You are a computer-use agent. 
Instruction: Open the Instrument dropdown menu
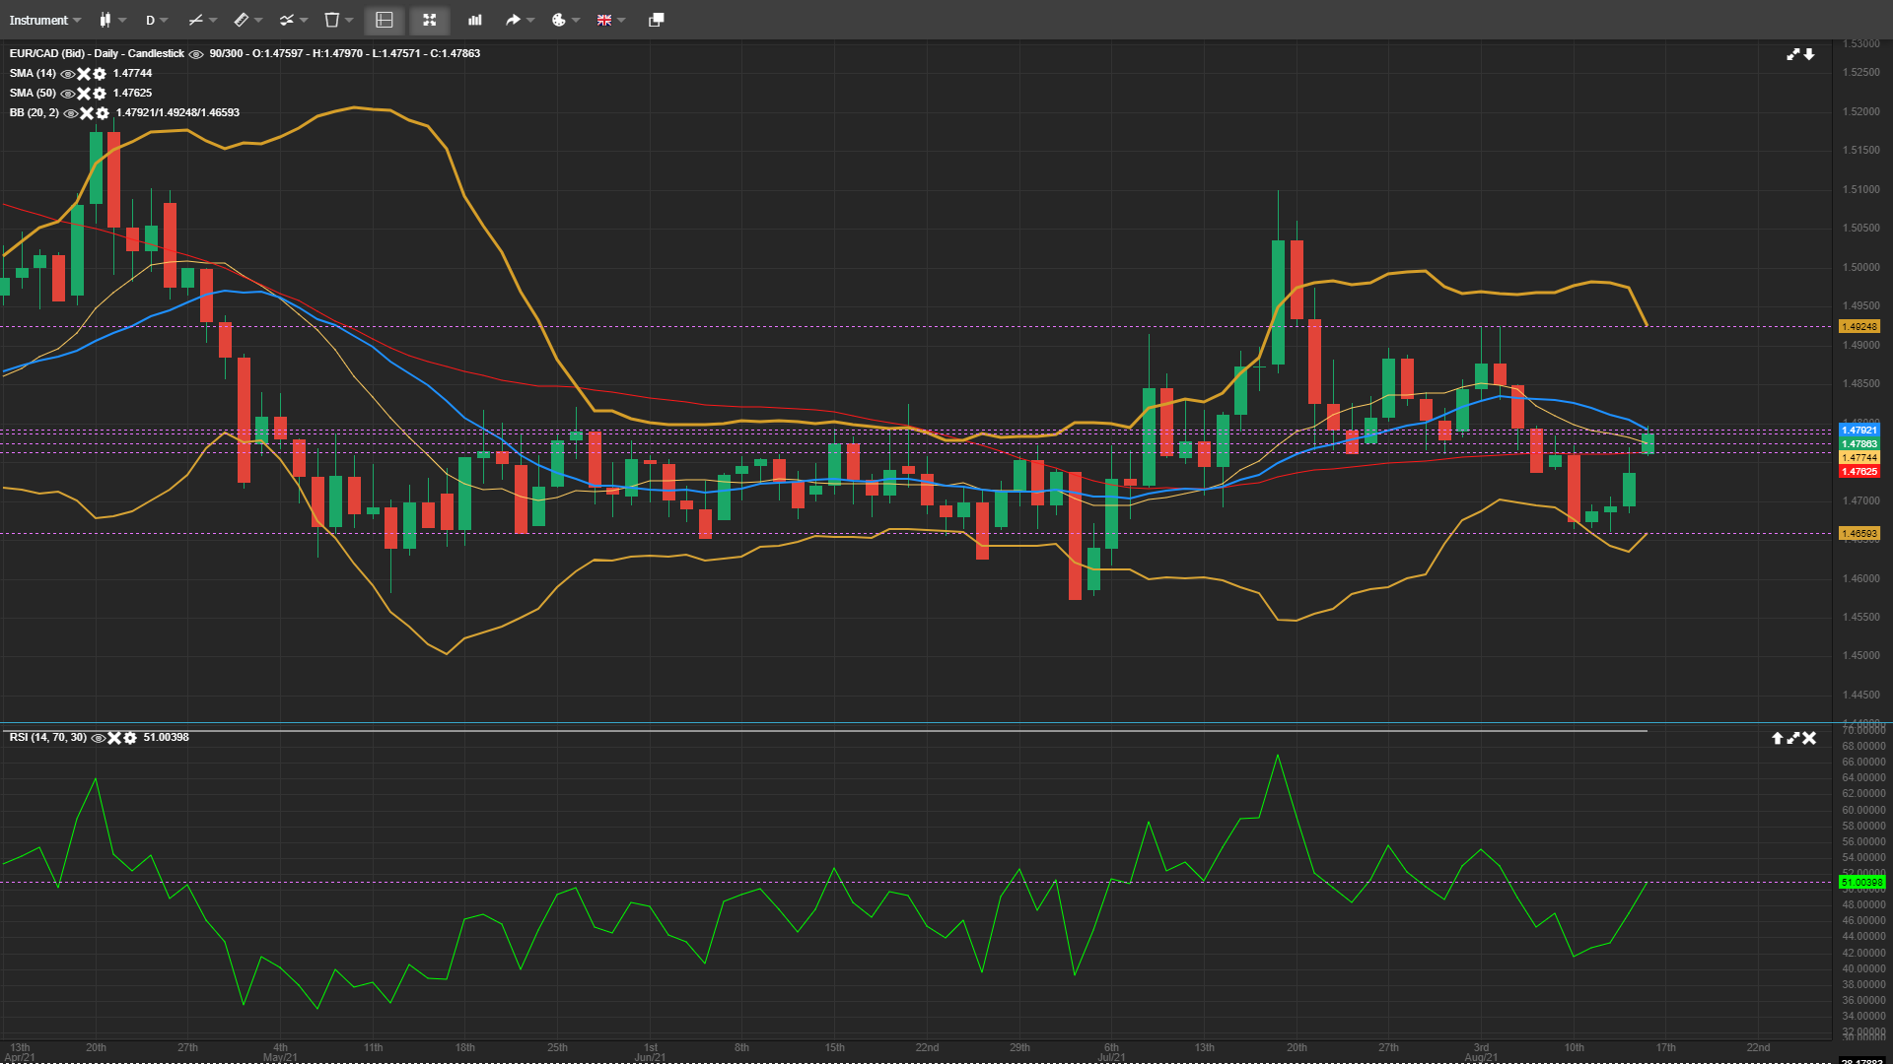click(45, 20)
